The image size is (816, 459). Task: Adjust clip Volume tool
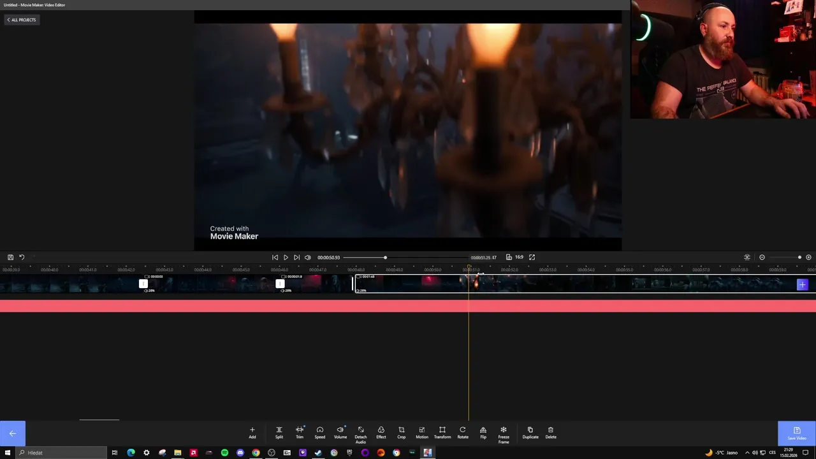(x=340, y=432)
